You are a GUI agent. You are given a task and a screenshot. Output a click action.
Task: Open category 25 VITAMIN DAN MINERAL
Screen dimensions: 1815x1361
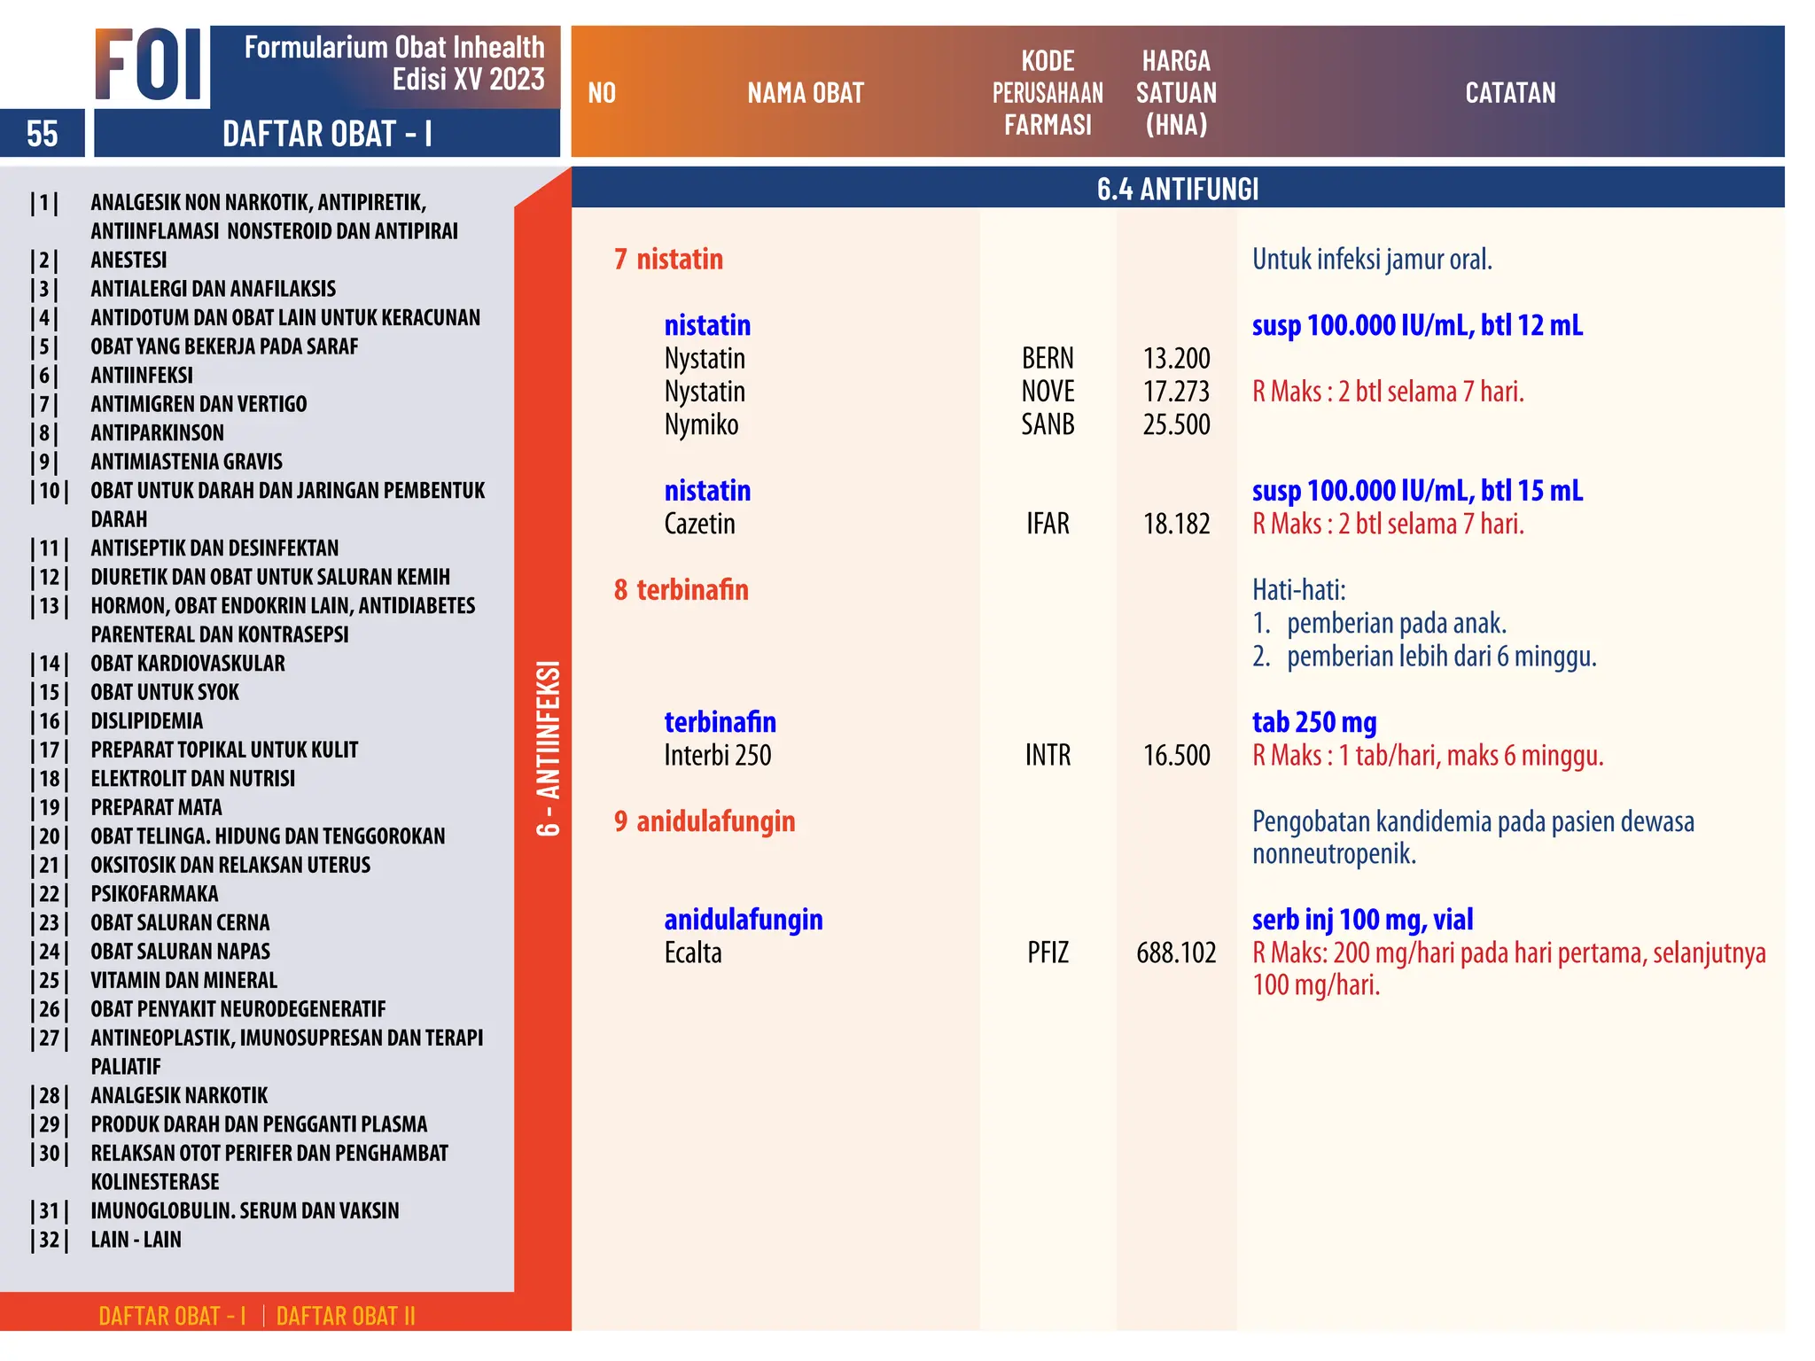click(x=183, y=981)
